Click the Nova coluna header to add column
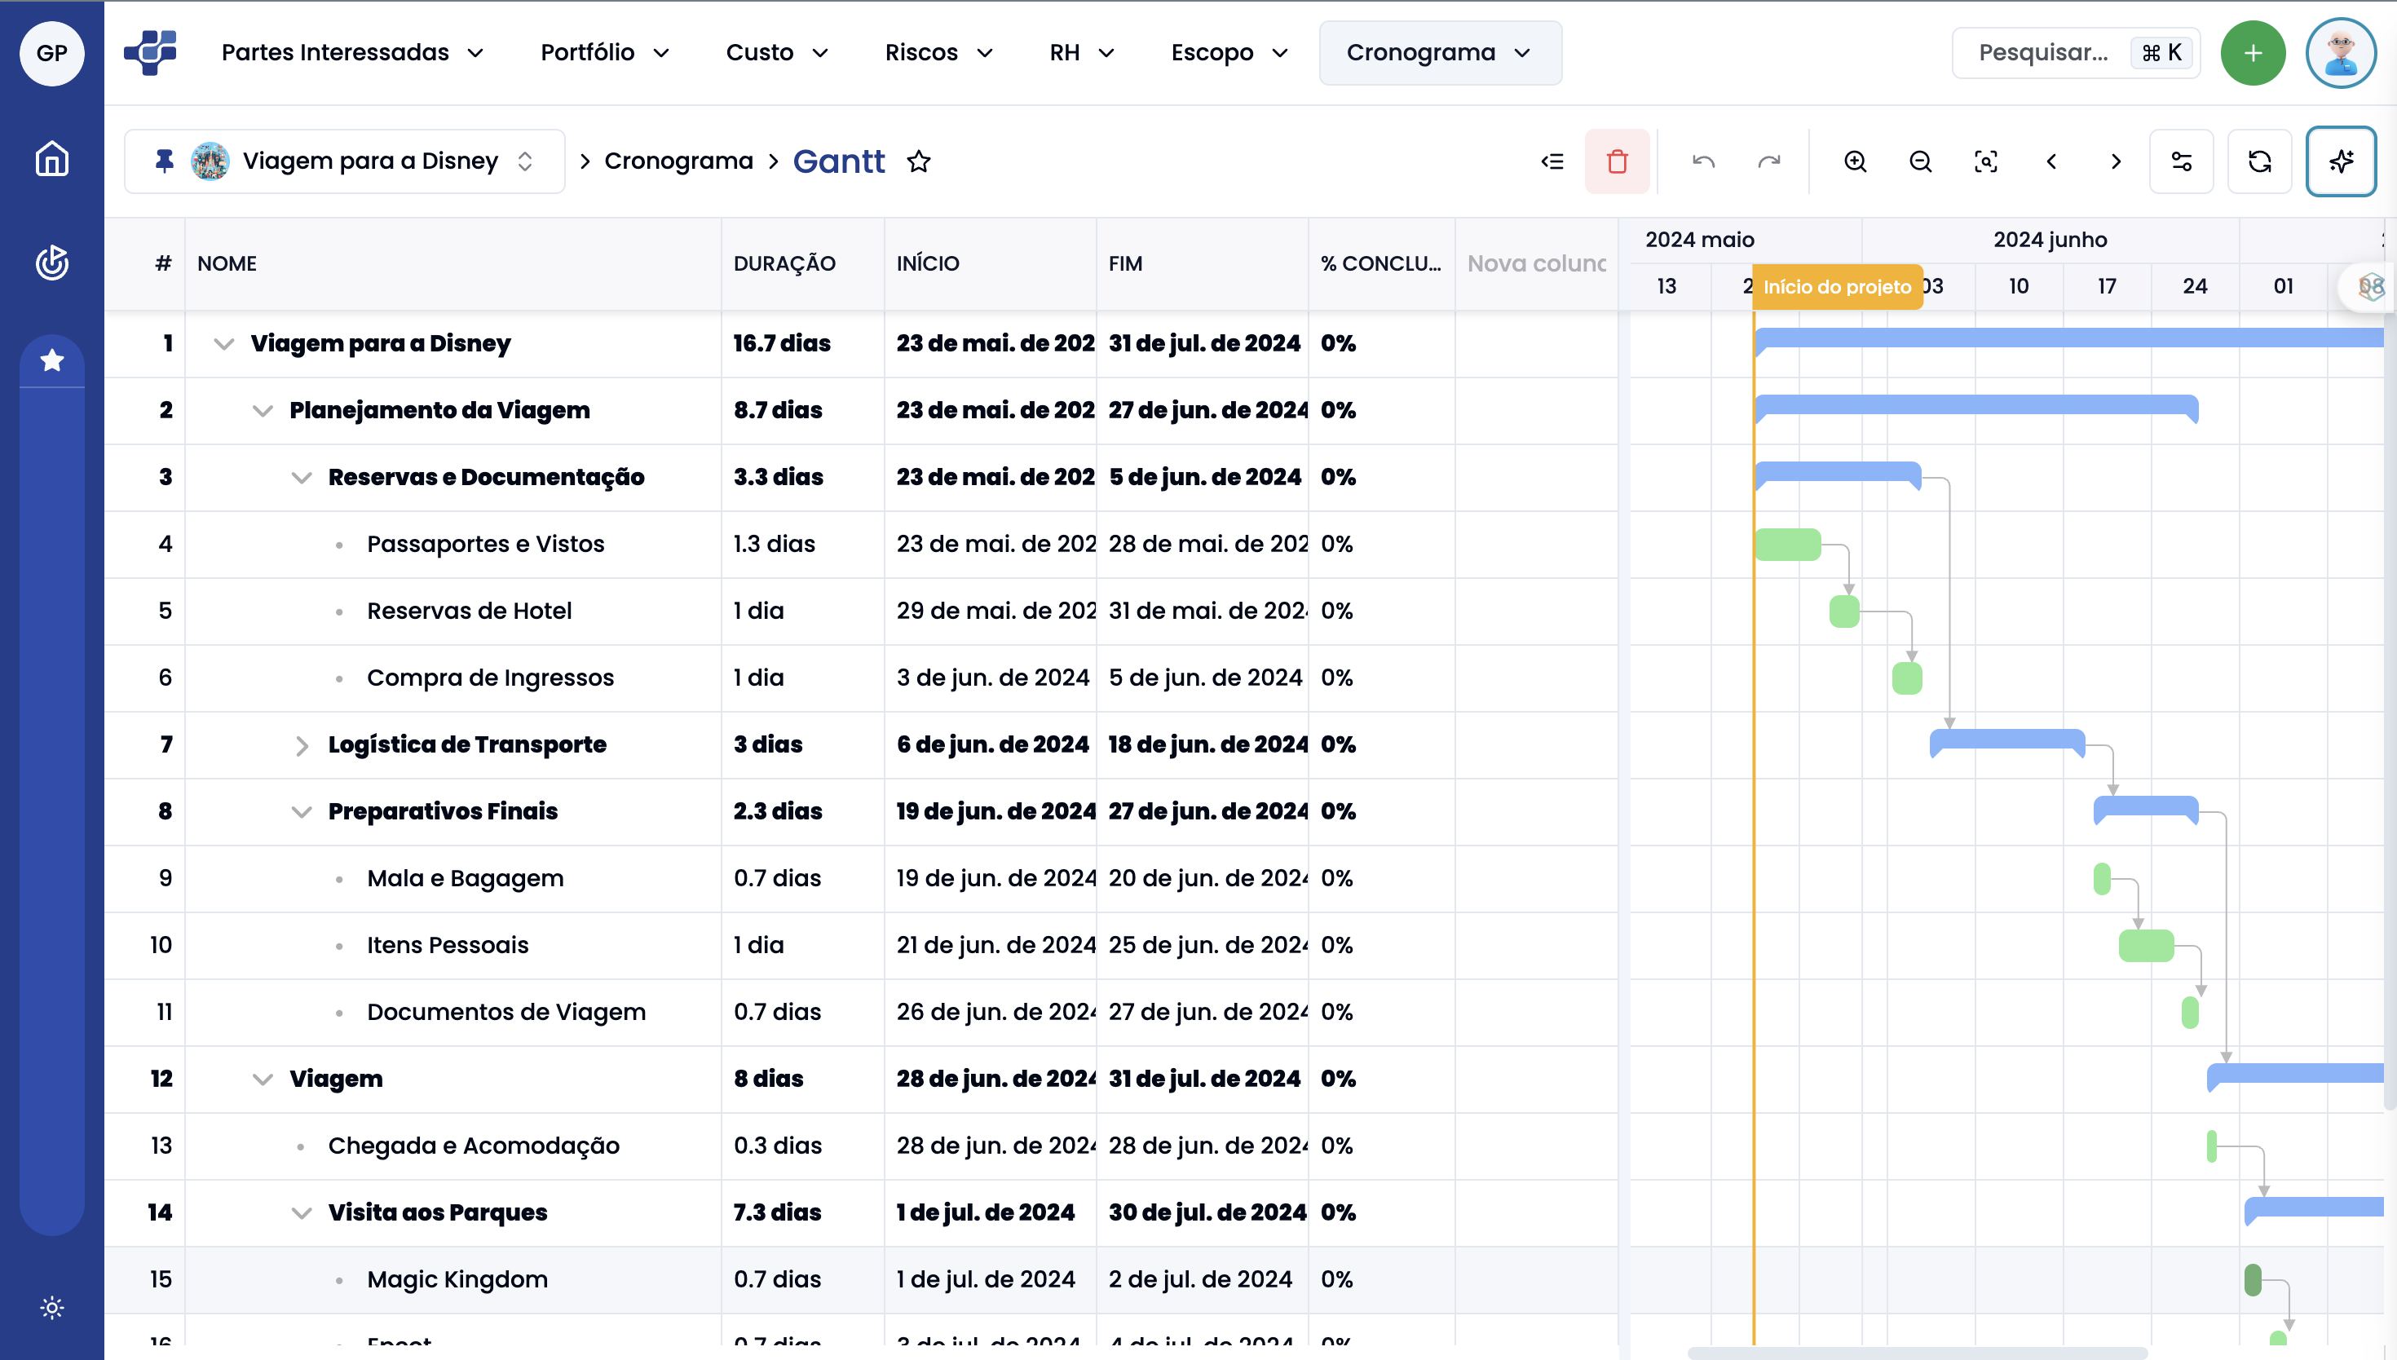2397x1360 pixels. (1536, 263)
